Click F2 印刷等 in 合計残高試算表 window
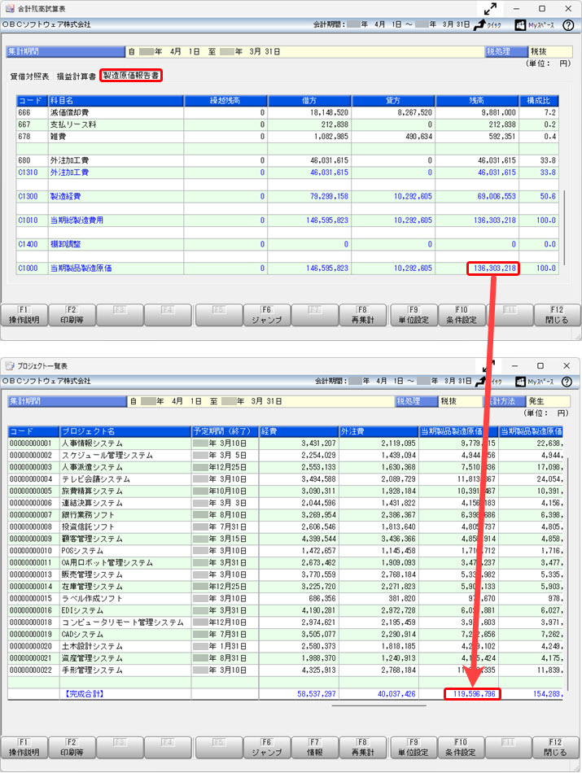Image resolution: width=582 pixels, height=773 pixels. coord(72,315)
